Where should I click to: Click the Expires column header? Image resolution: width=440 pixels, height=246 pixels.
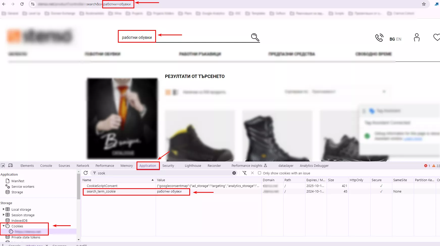pyautogui.click(x=316, y=180)
